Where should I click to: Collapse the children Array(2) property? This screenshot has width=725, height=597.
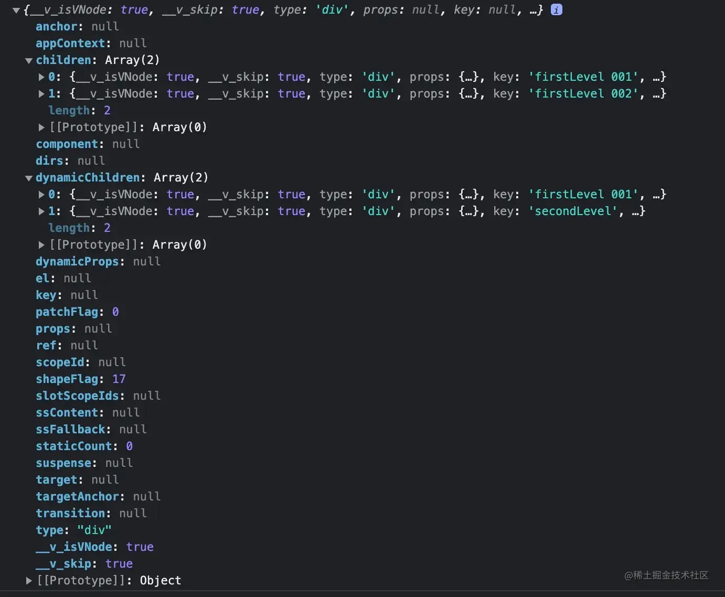(29, 60)
